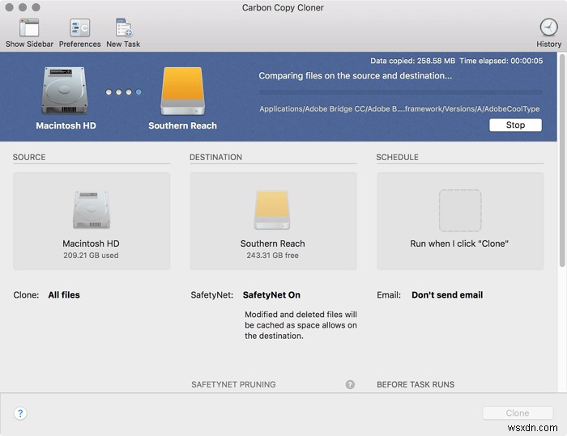Screen dimensions: 567x436
Task: Select the Southern Reach destination box
Action: coord(274,221)
